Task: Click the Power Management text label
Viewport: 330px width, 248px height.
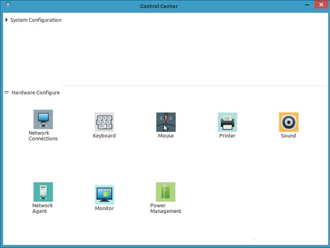Action: tap(166, 208)
